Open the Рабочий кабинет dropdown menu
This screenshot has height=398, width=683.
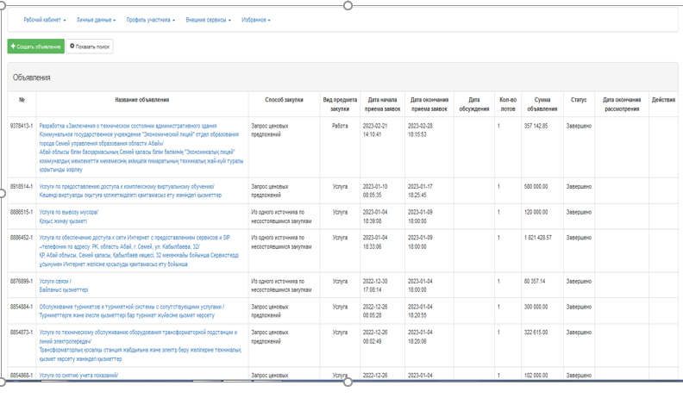coord(45,20)
